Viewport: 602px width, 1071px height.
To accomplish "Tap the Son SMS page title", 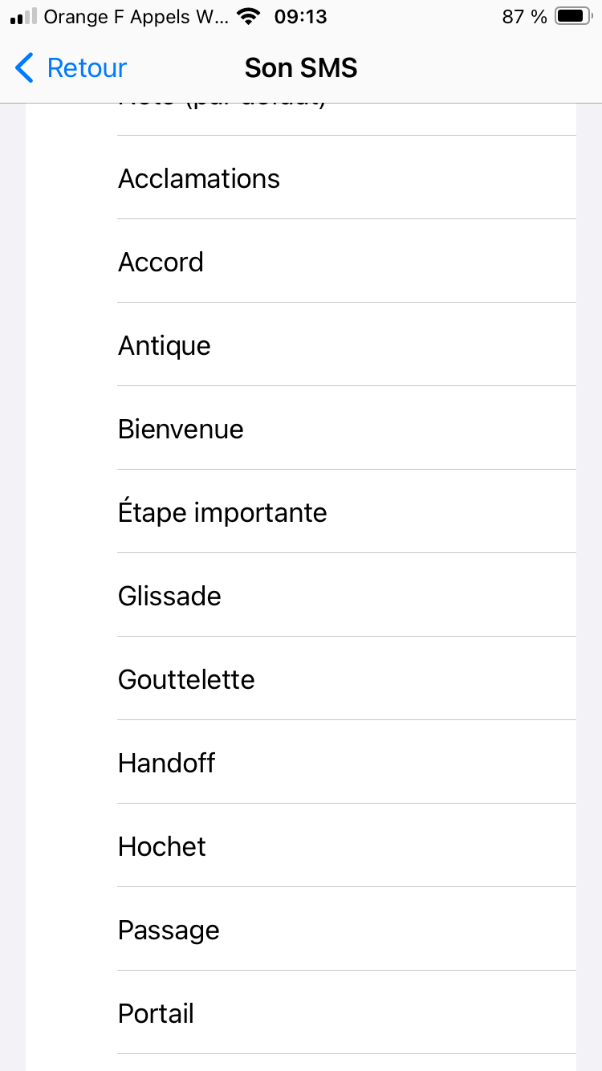I will 301,68.
